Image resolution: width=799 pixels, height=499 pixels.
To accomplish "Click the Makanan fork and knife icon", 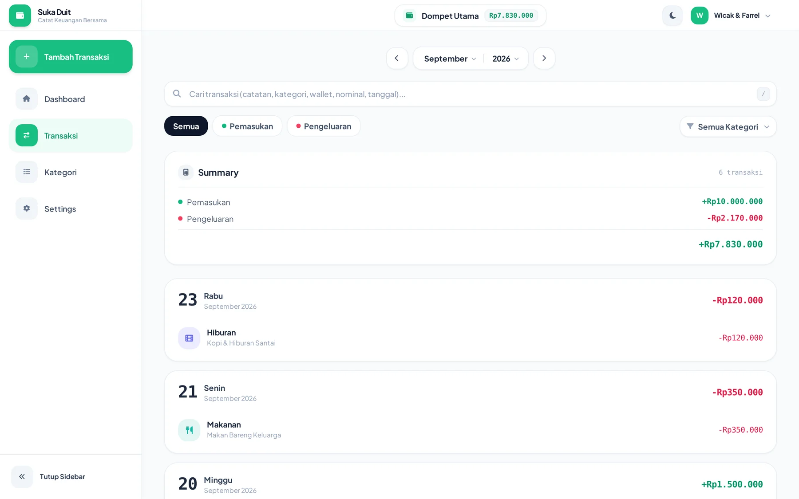I will point(189,430).
